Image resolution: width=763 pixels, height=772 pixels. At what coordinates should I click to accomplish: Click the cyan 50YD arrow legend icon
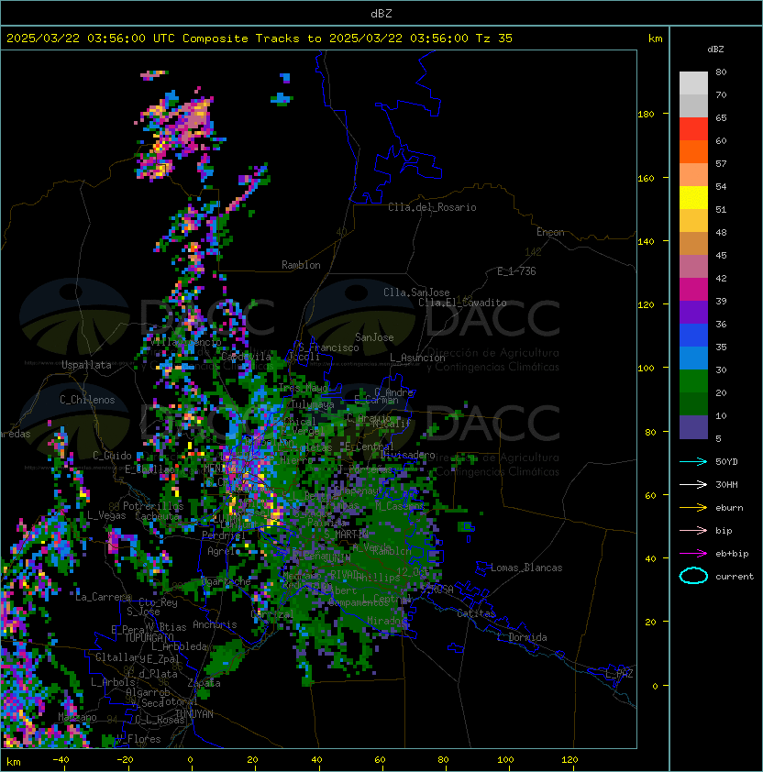pos(693,462)
